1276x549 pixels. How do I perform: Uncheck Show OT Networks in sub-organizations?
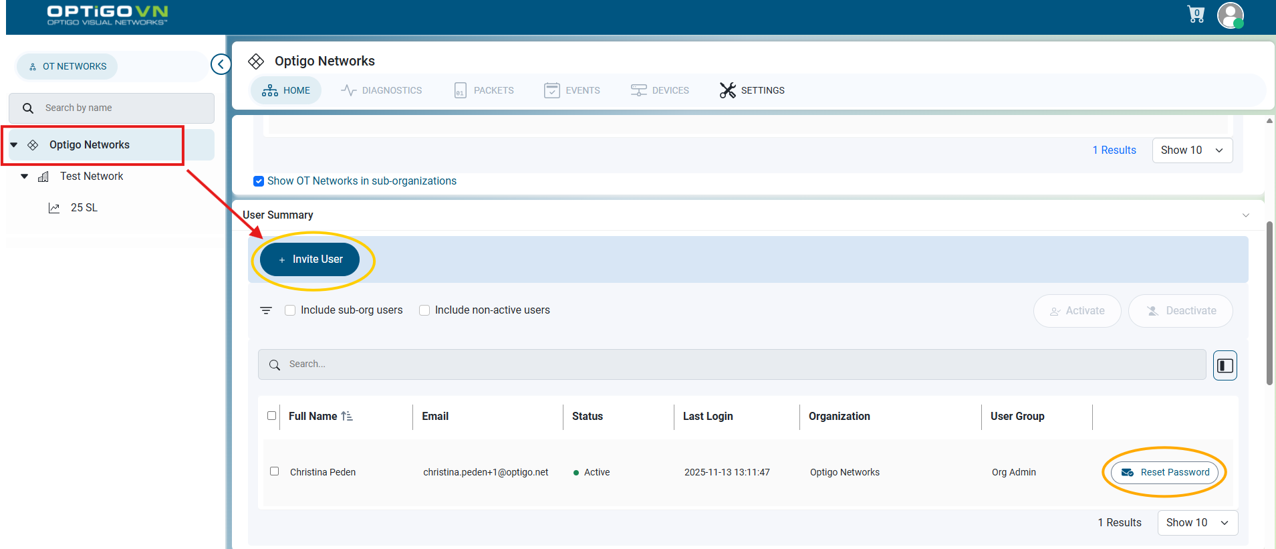pos(259,181)
